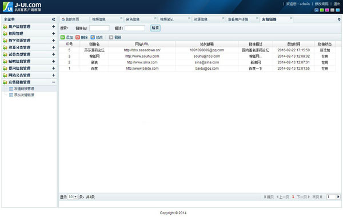Switch to the 视频信息 tab
The width and height of the screenshot is (343, 217).
(x=99, y=19)
